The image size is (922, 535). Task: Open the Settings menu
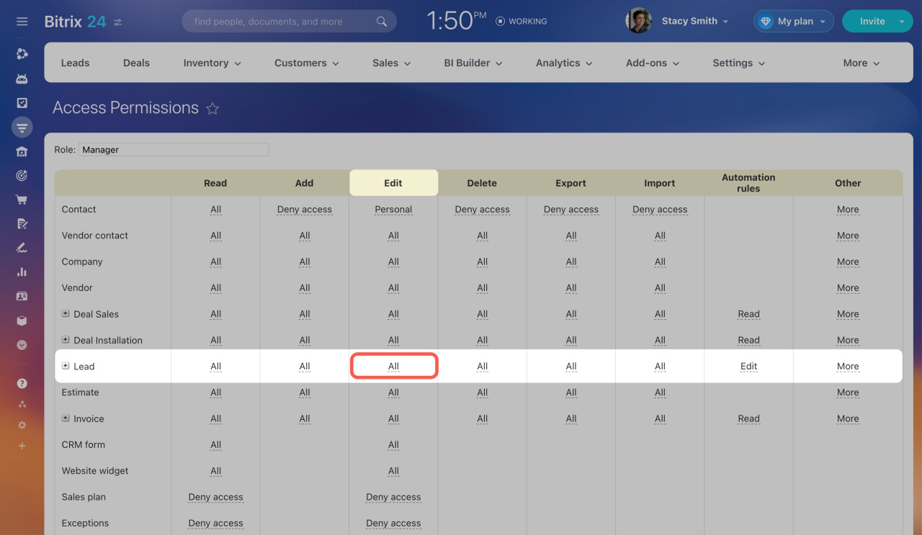[x=738, y=63]
